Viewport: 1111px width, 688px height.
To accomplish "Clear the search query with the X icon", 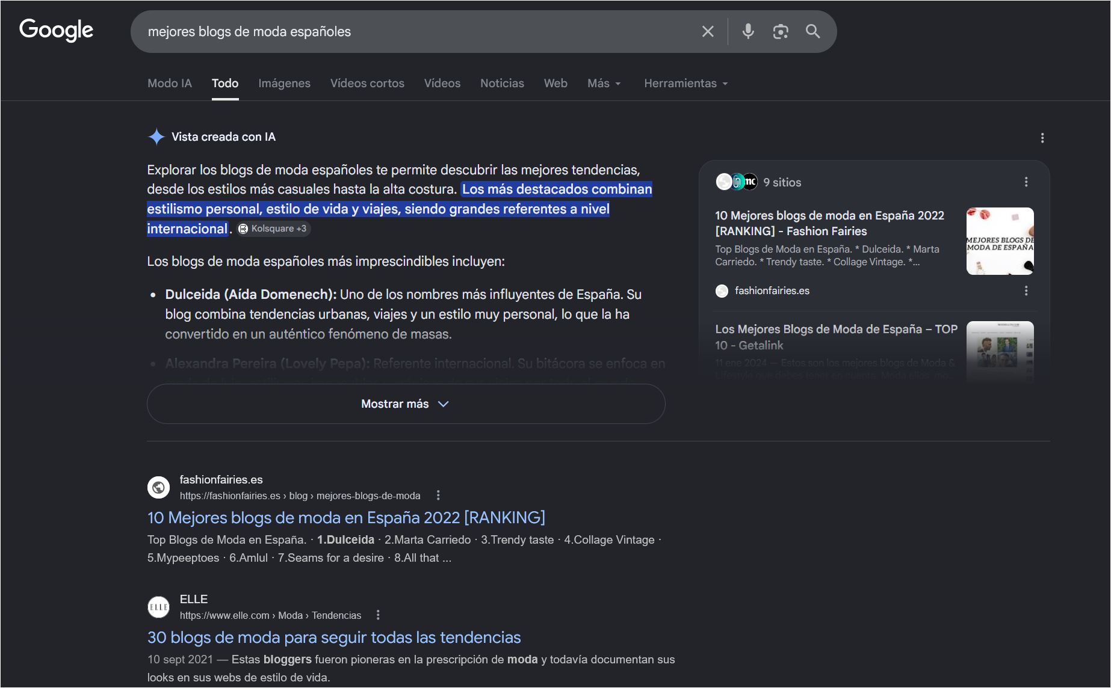I will click(708, 31).
